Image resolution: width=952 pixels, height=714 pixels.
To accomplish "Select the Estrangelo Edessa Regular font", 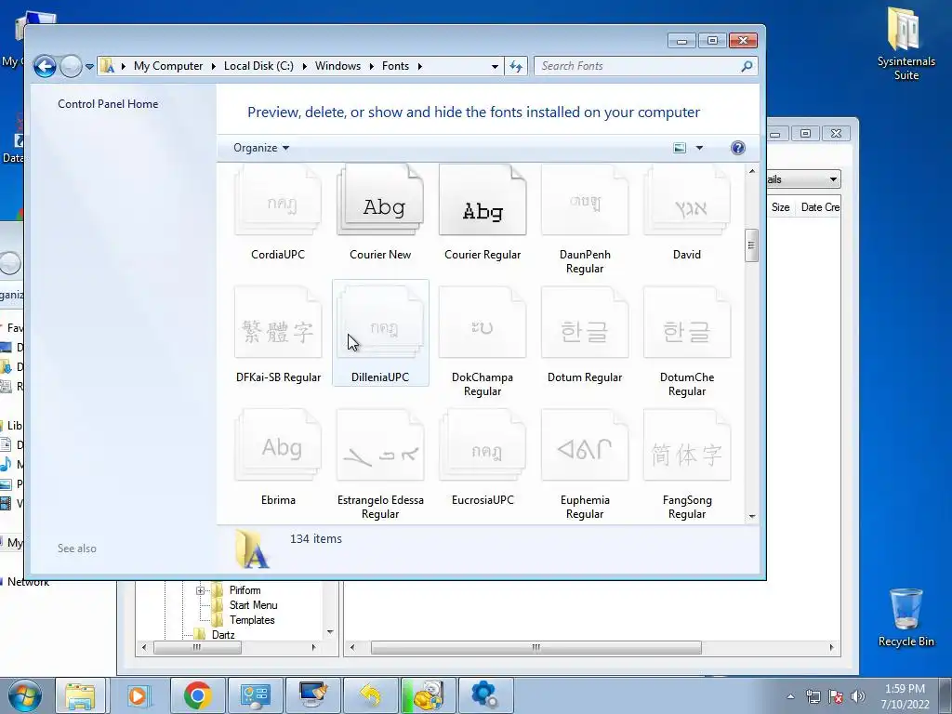I will click(380, 465).
